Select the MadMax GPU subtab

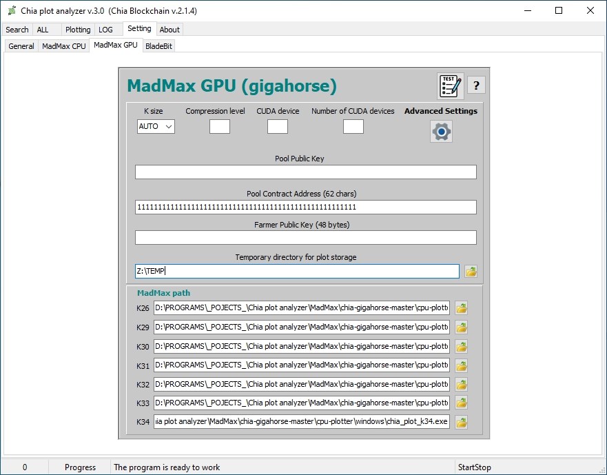[x=116, y=45]
